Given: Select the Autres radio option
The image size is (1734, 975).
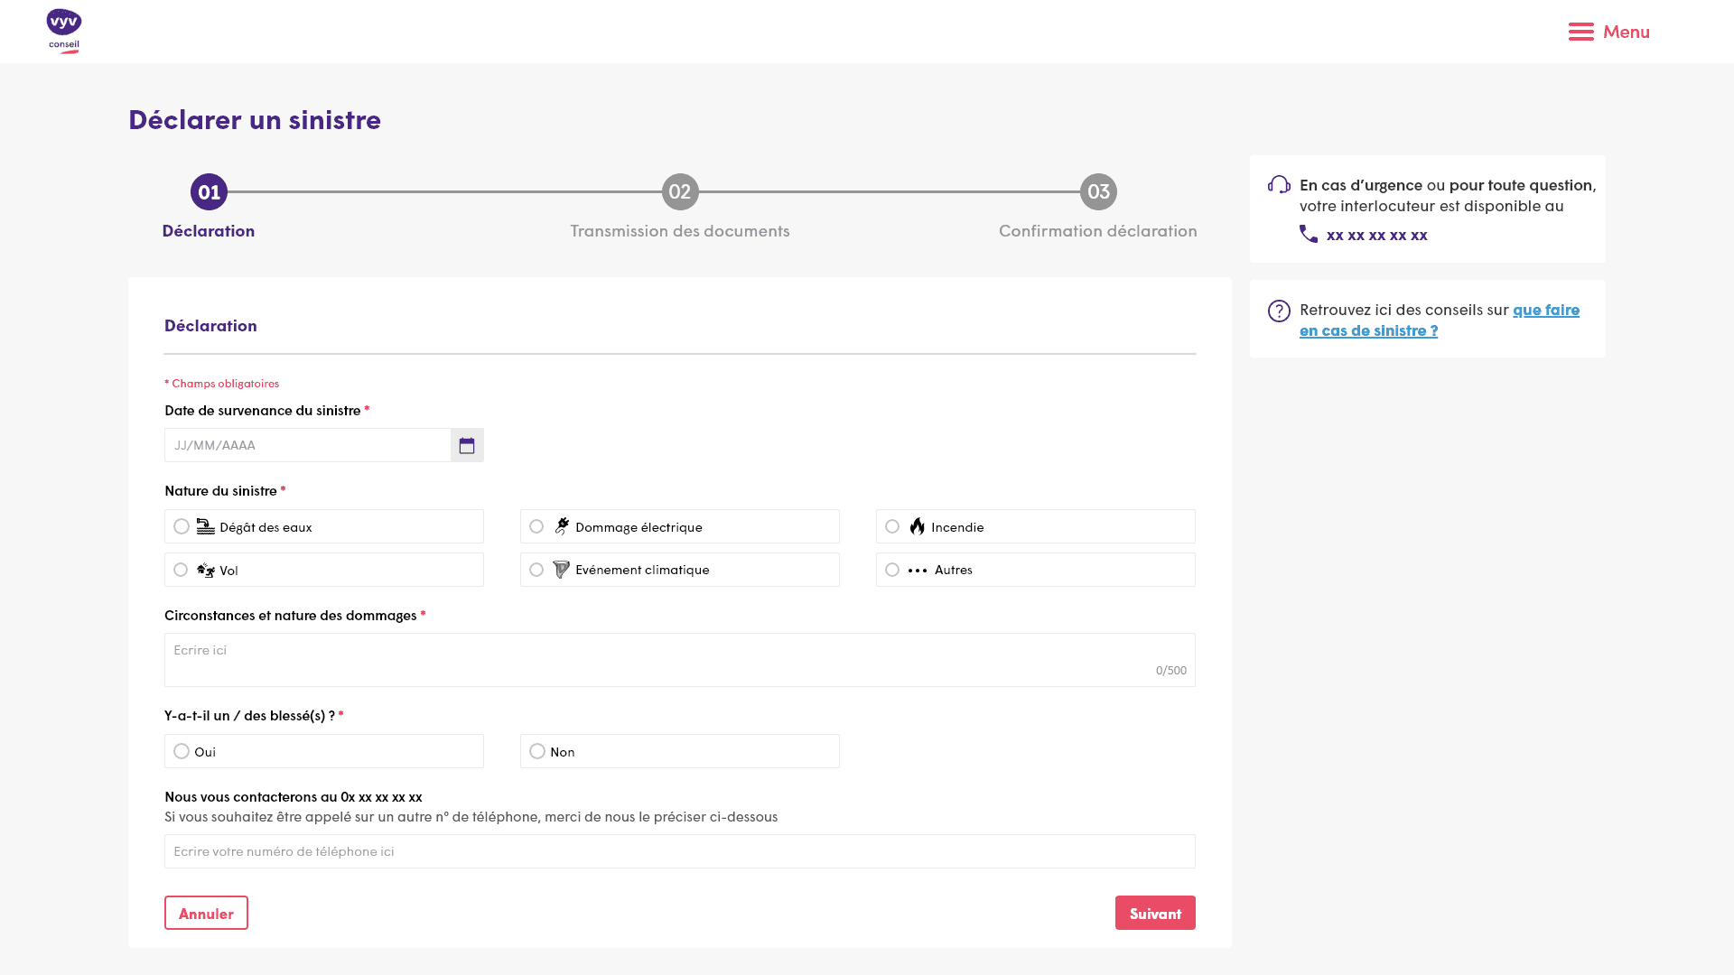Looking at the screenshot, I should 892,570.
